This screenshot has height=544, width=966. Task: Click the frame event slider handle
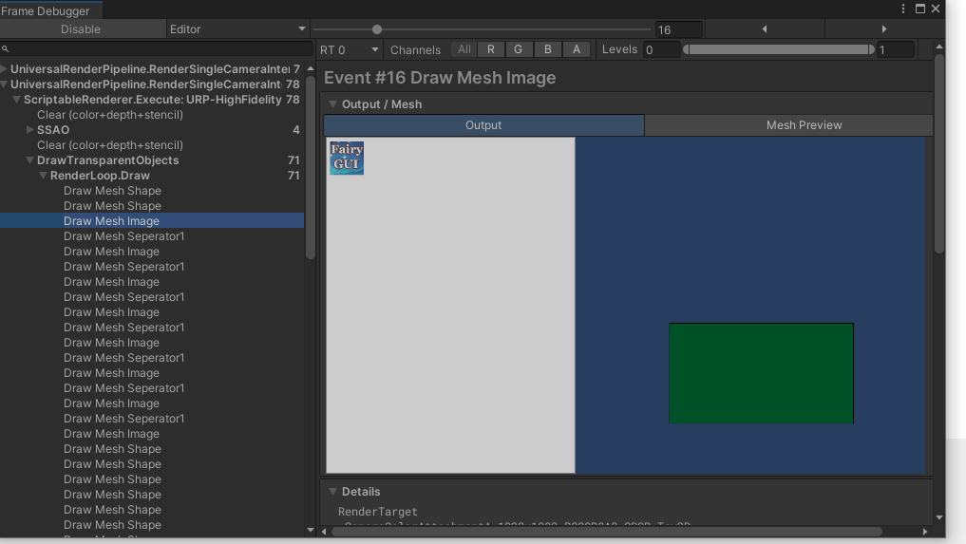coord(377,29)
